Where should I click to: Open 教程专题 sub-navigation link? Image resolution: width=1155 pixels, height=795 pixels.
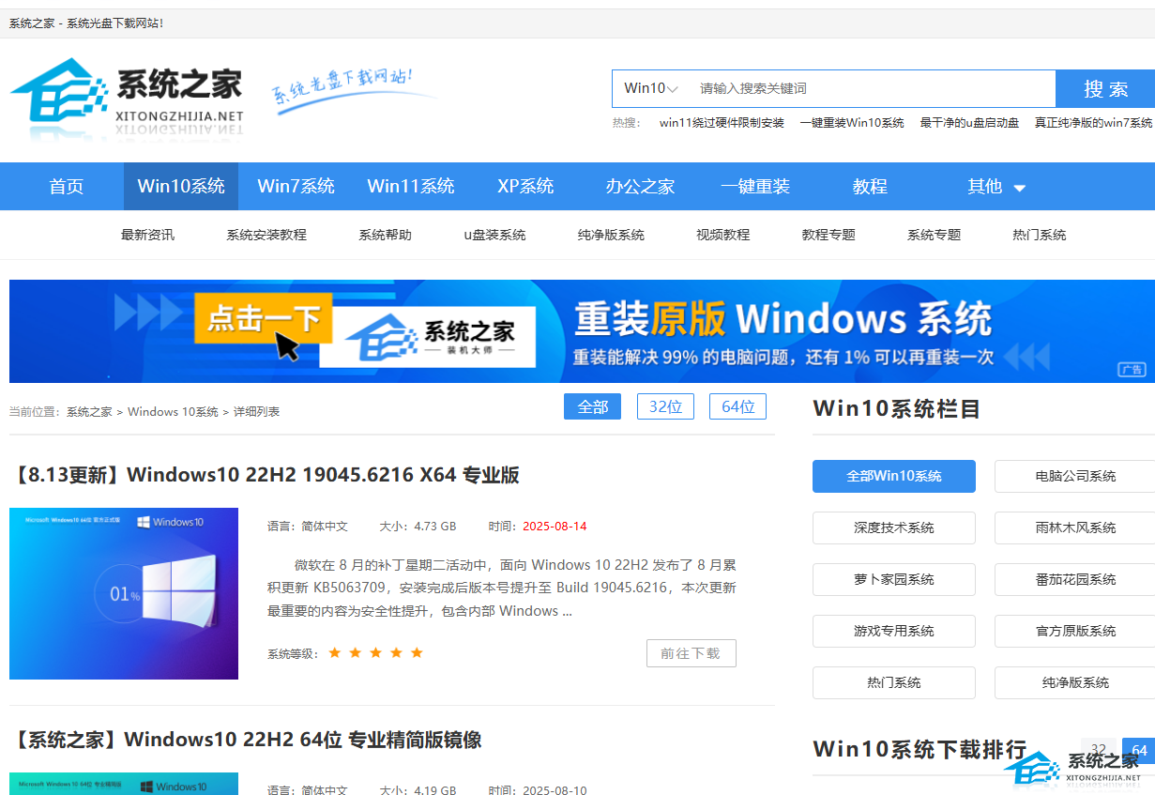[x=828, y=235]
